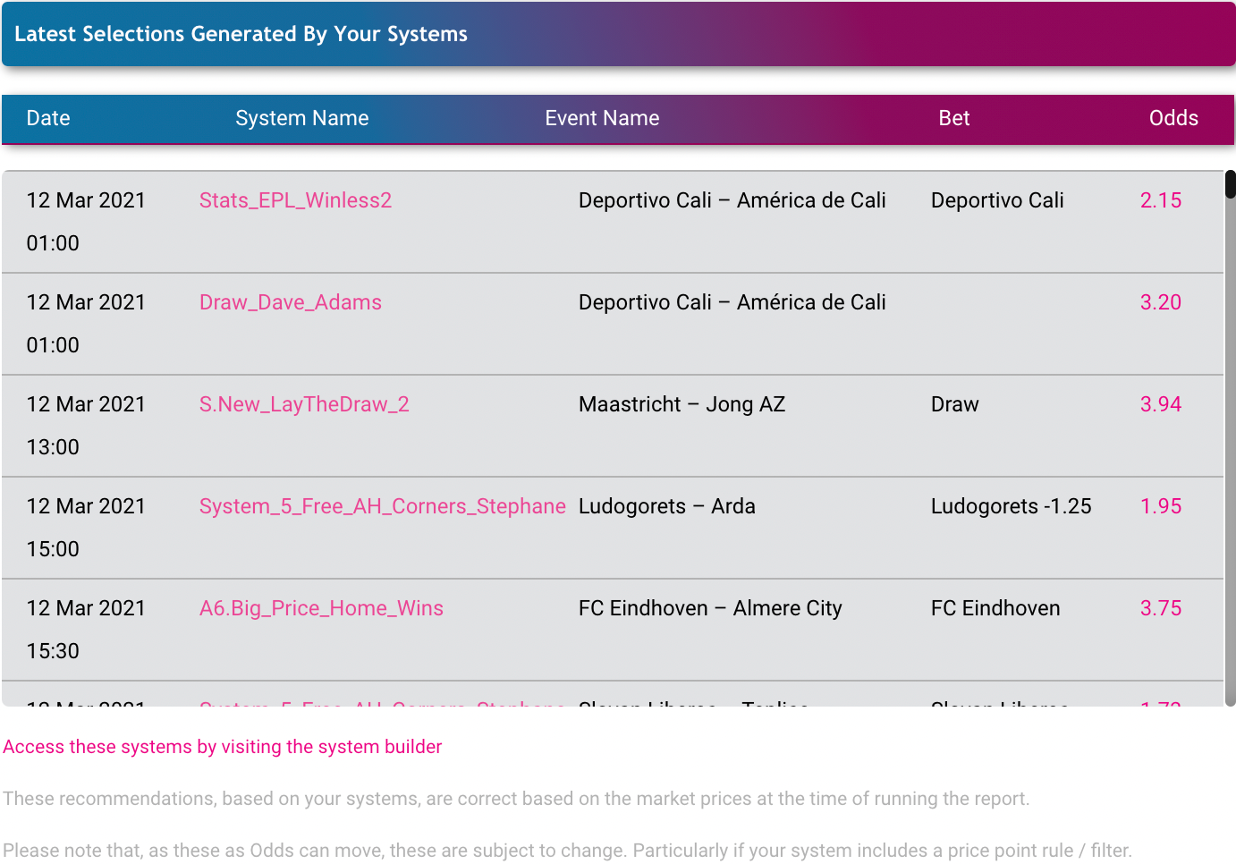Click the Event Name column header
The width and height of the screenshot is (1236, 864).
pyautogui.click(x=602, y=118)
